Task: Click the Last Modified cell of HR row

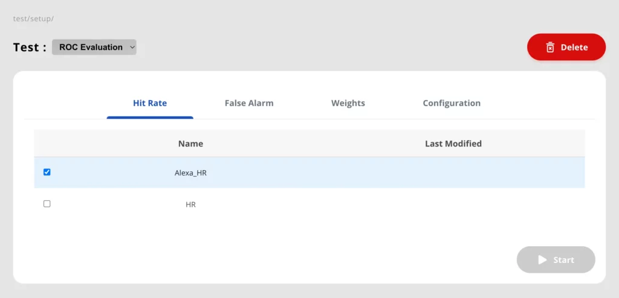Action: point(453,204)
